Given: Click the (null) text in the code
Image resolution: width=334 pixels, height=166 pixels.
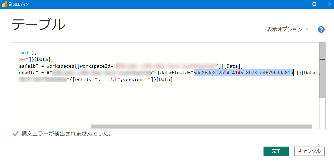Looking at the screenshot, I should click(x=26, y=53).
